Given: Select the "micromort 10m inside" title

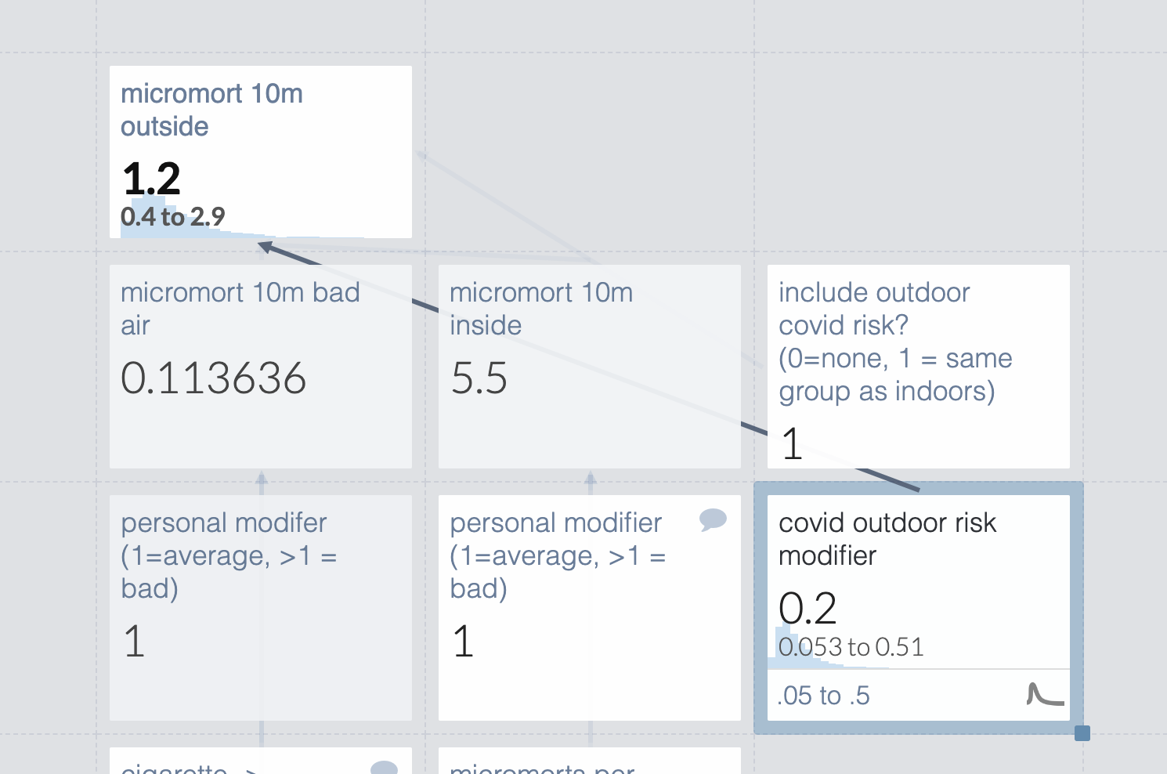Looking at the screenshot, I should tap(540, 309).
